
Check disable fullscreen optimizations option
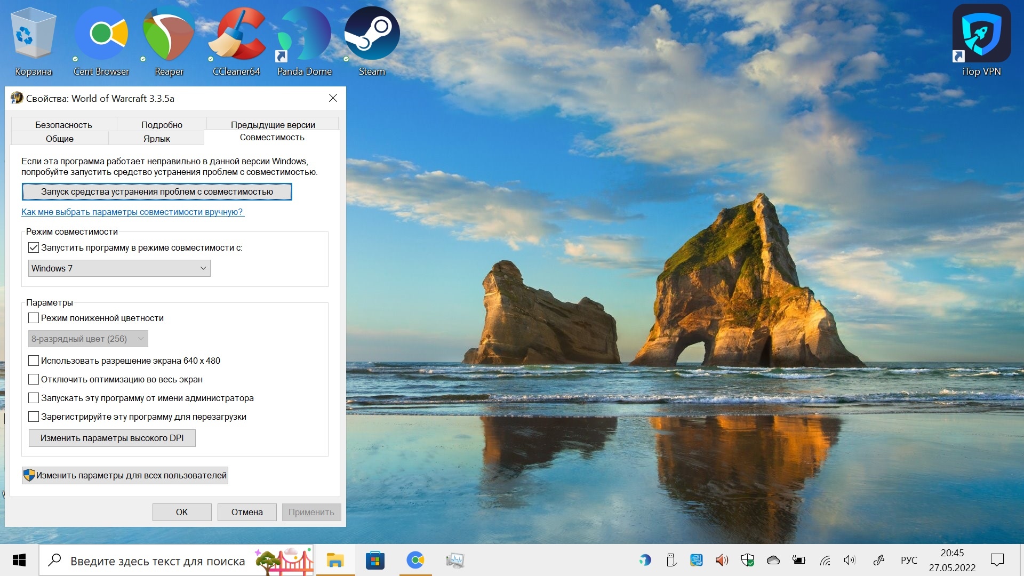pos(34,379)
